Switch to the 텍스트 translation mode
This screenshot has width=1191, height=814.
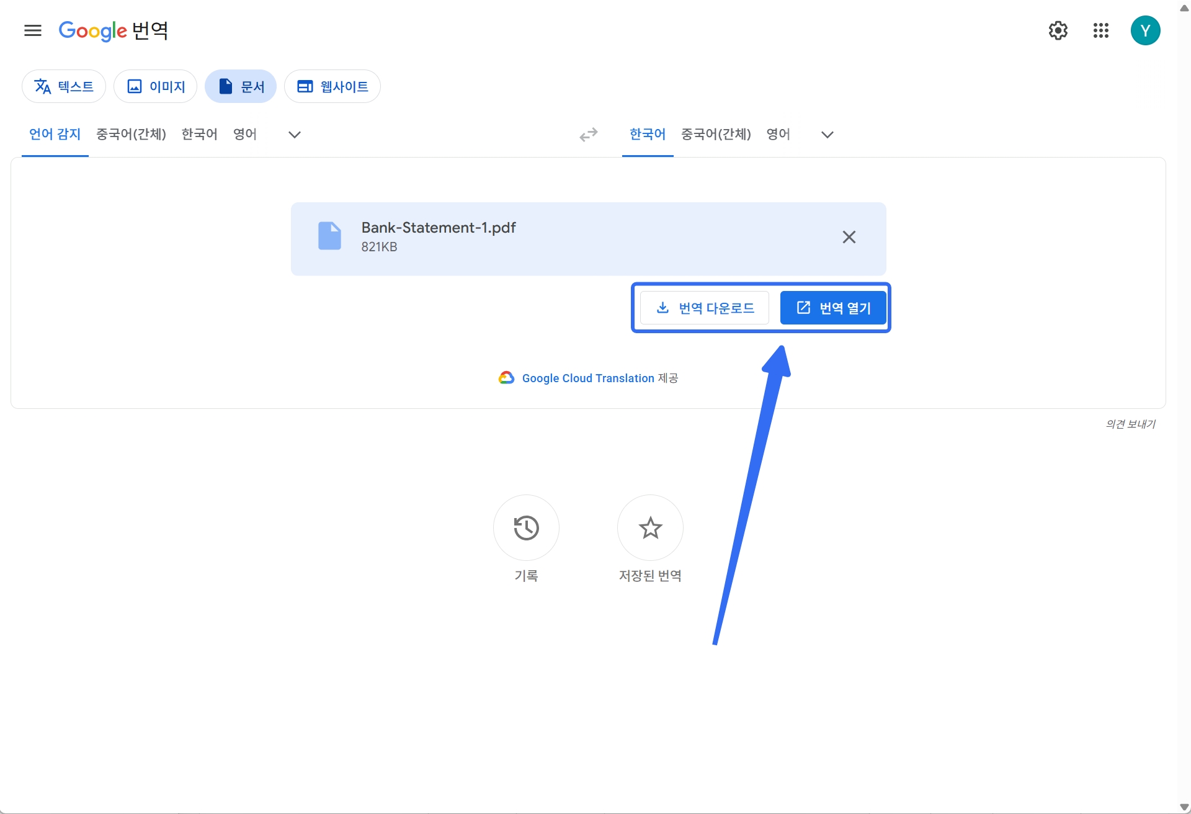64,86
